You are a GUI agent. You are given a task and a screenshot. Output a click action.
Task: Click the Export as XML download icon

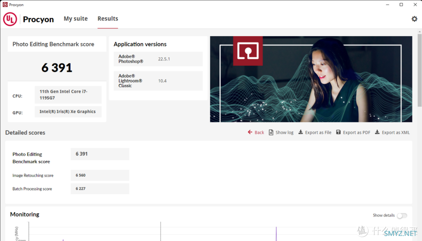pyautogui.click(x=377, y=132)
